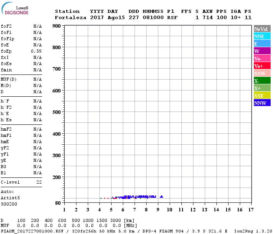Select the SSE yellow legend swatch
Screen dimensions: 273x234
tap(262, 96)
